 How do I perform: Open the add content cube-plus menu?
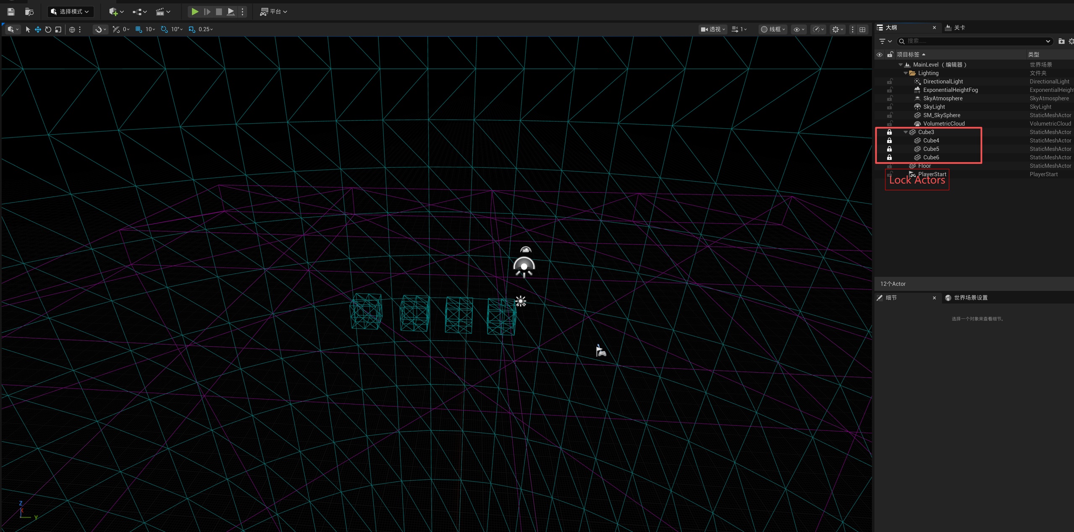[116, 12]
